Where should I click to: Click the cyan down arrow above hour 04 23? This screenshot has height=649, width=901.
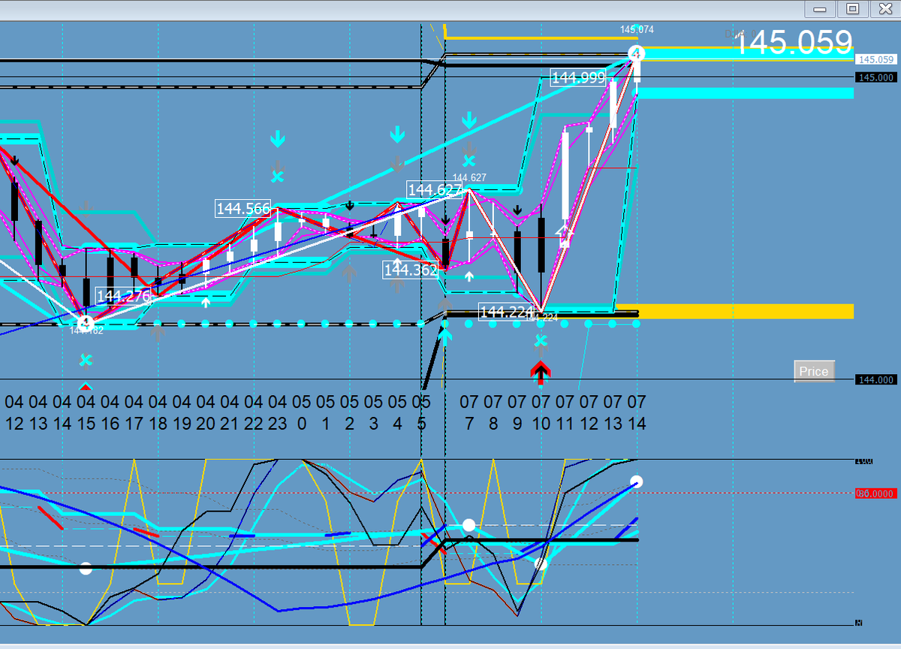[277, 139]
